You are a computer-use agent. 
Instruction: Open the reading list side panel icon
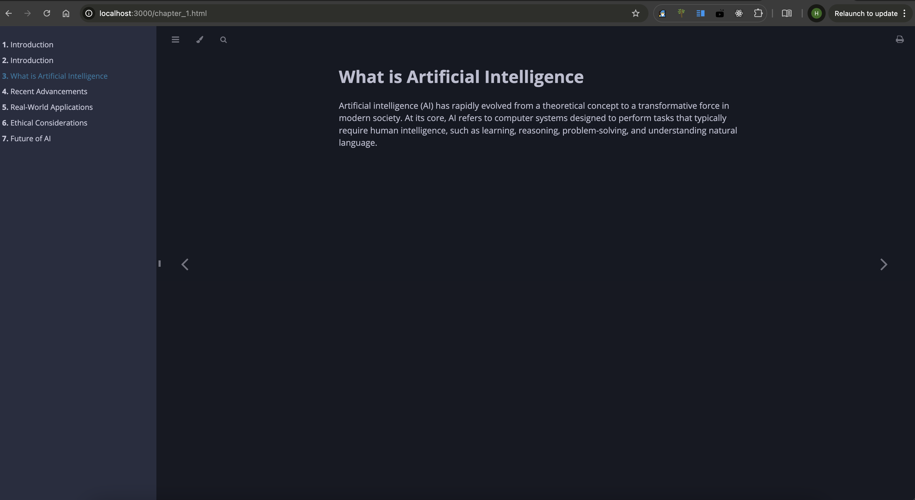[787, 13]
